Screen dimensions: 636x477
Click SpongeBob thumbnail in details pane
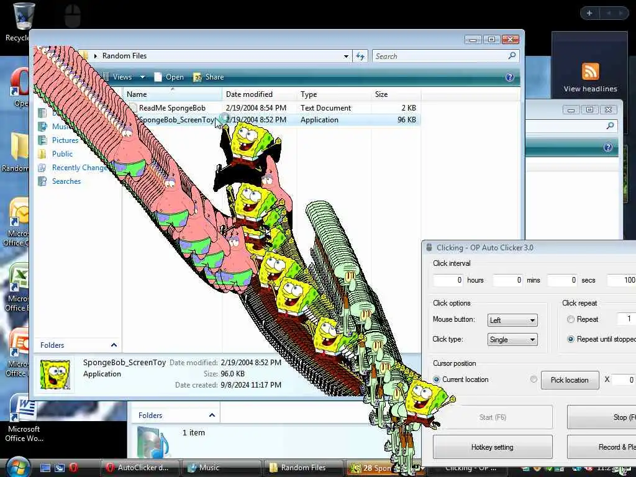pyautogui.click(x=55, y=375)
